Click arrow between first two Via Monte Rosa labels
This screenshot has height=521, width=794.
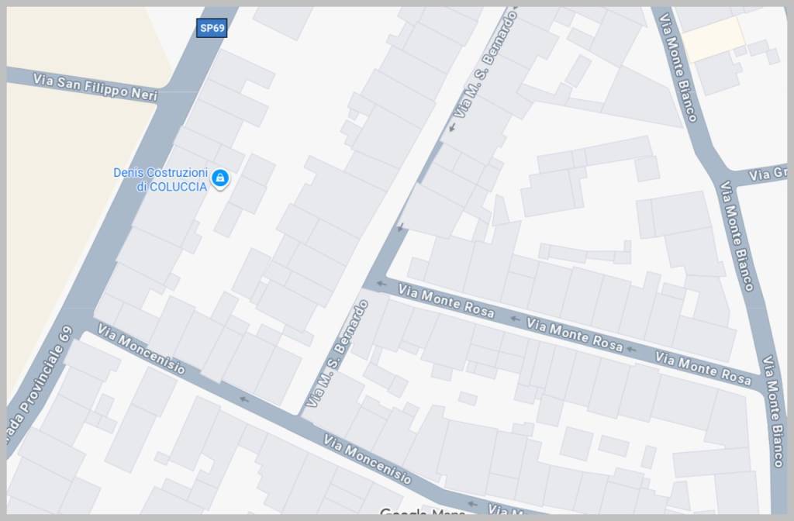[515, 319]
